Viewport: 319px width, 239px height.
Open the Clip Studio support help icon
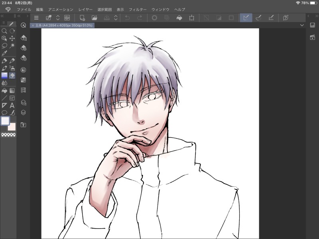click(286, 18)
